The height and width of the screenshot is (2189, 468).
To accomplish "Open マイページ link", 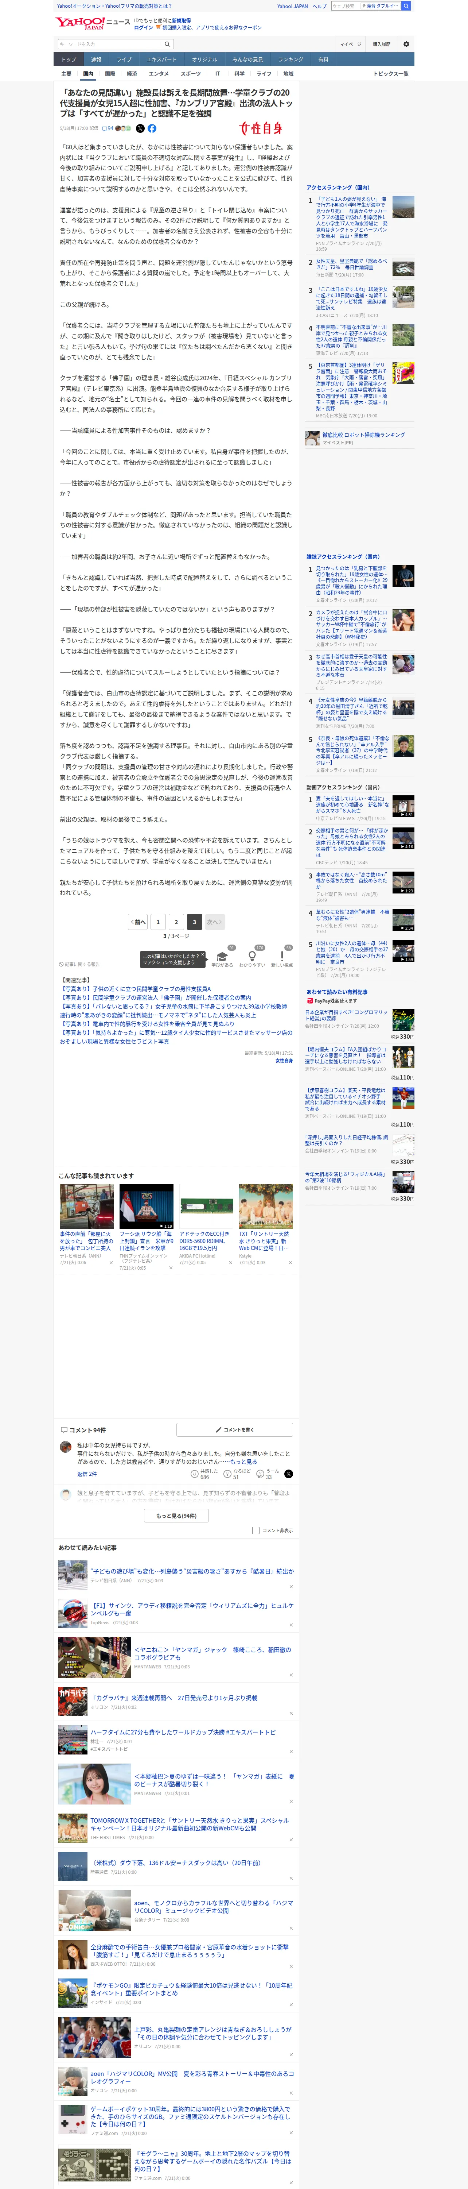I will pyautogui.click(x=351, y=44).
